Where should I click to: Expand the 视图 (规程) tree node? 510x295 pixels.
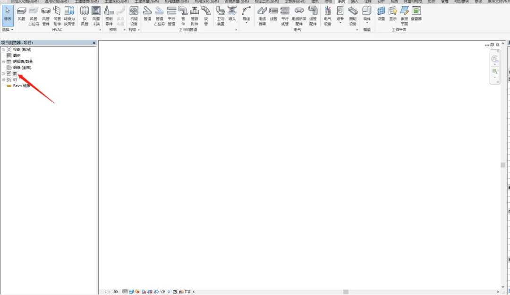pos(3,50)
